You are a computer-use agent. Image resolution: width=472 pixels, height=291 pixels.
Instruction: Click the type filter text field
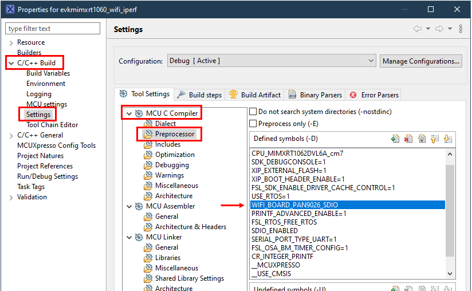tap(53, 29)
